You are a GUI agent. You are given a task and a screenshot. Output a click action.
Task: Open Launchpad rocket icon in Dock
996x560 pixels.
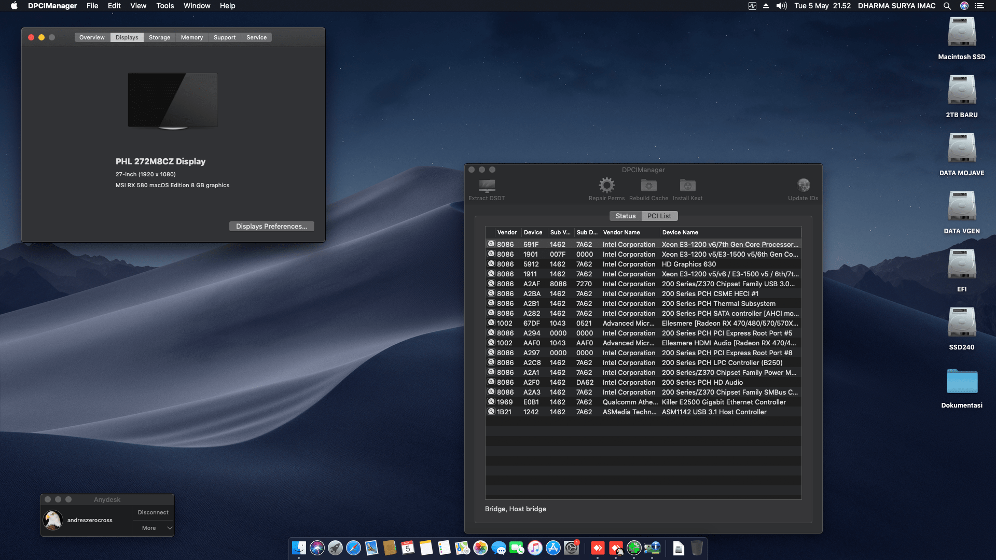point(336,548)
